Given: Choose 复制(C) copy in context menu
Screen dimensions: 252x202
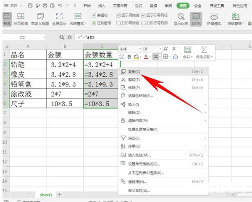Looking at the screenshot, I should pyautogui.click(x=163, y=72).
